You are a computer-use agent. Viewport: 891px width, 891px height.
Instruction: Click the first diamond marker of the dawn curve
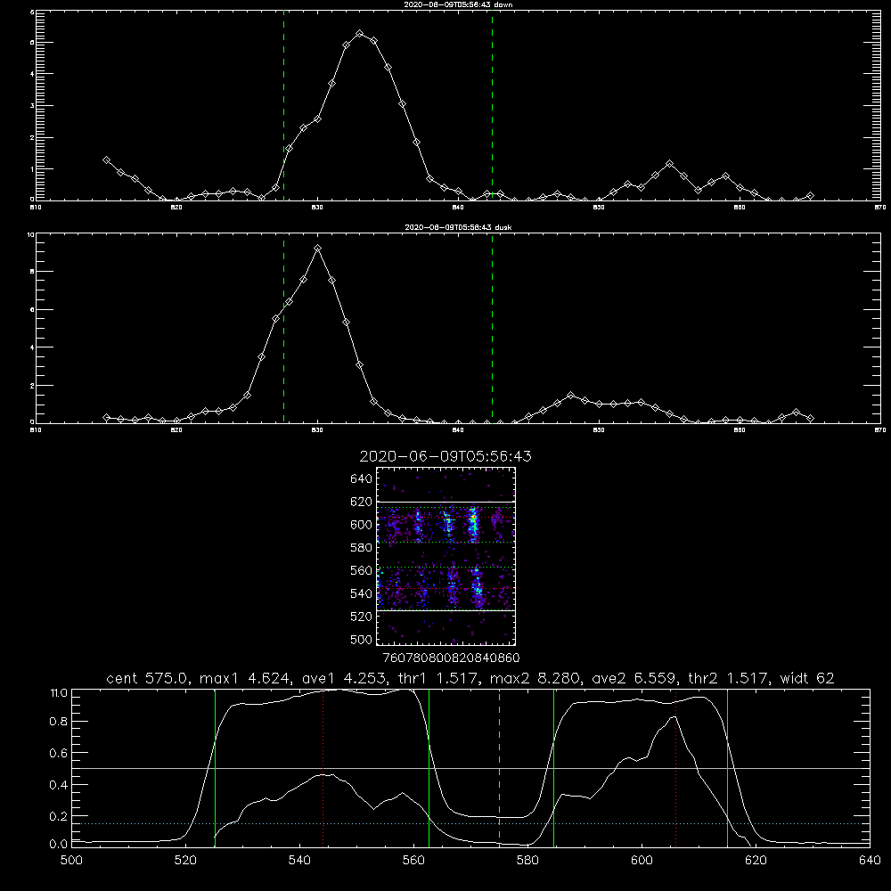coord(106,160)
